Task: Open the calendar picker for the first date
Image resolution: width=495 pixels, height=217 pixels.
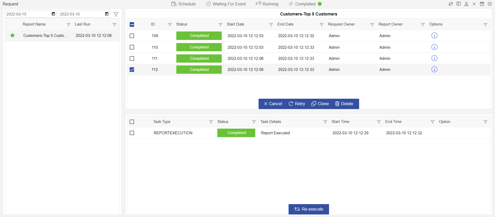Action: (53, 14)
